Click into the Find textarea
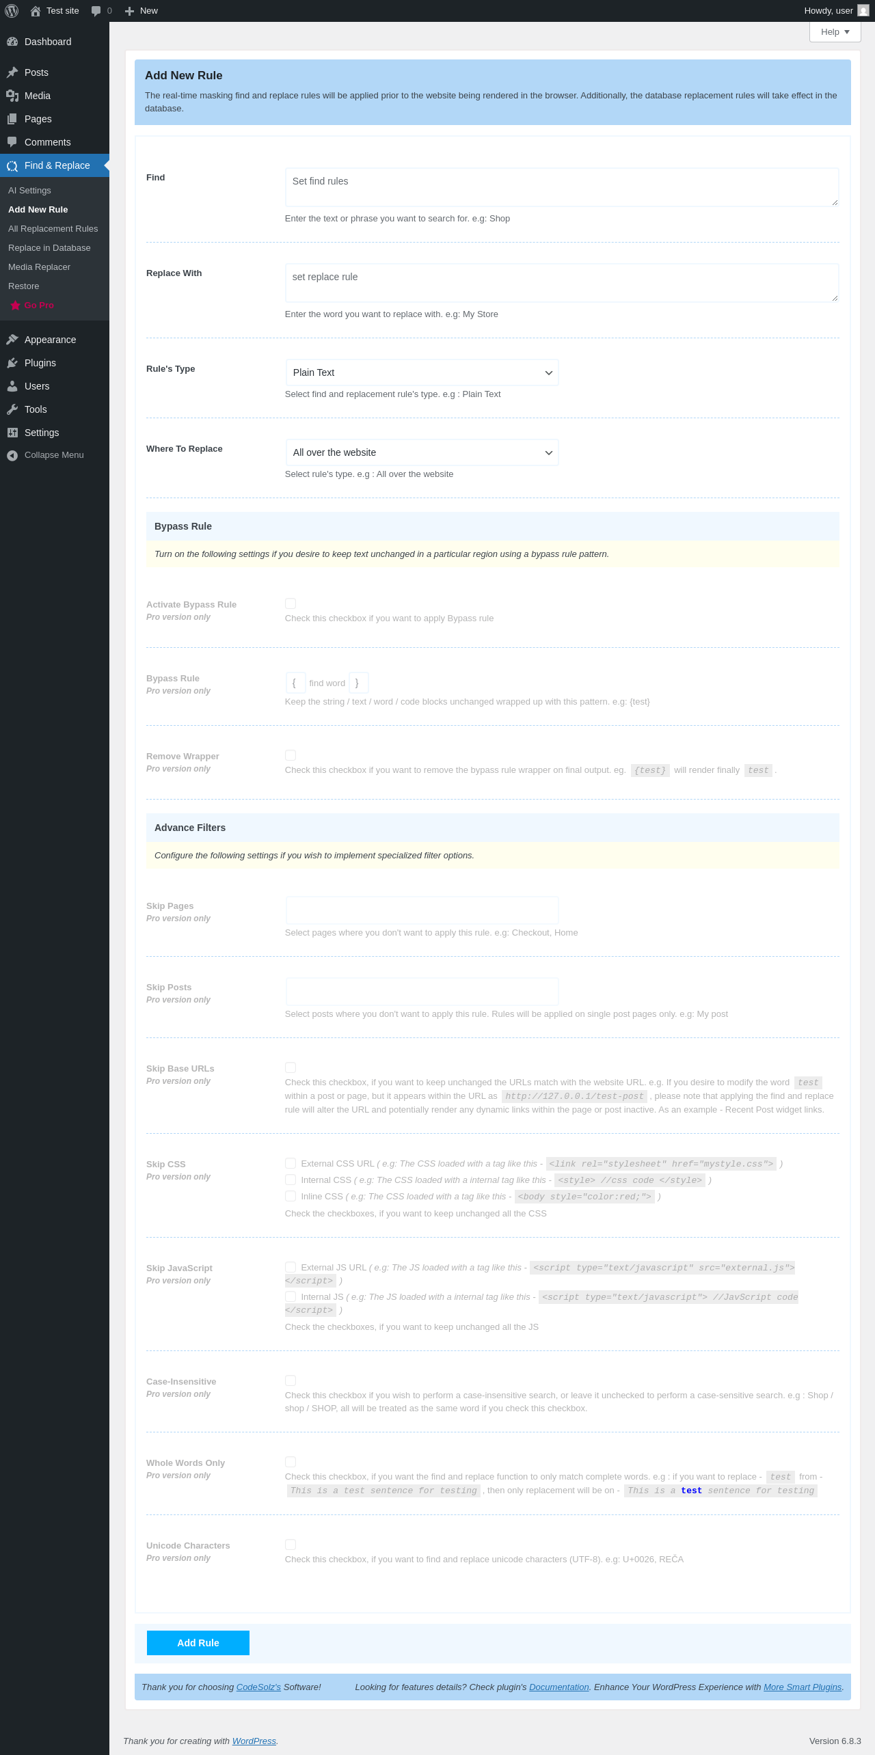The height and width of the screenshot is (1755, 875). click(x=562, y=187)
